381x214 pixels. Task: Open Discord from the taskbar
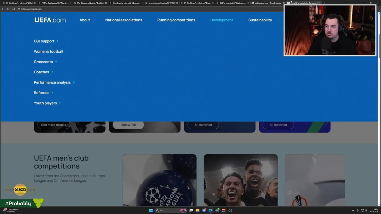(x=204, y=210)
